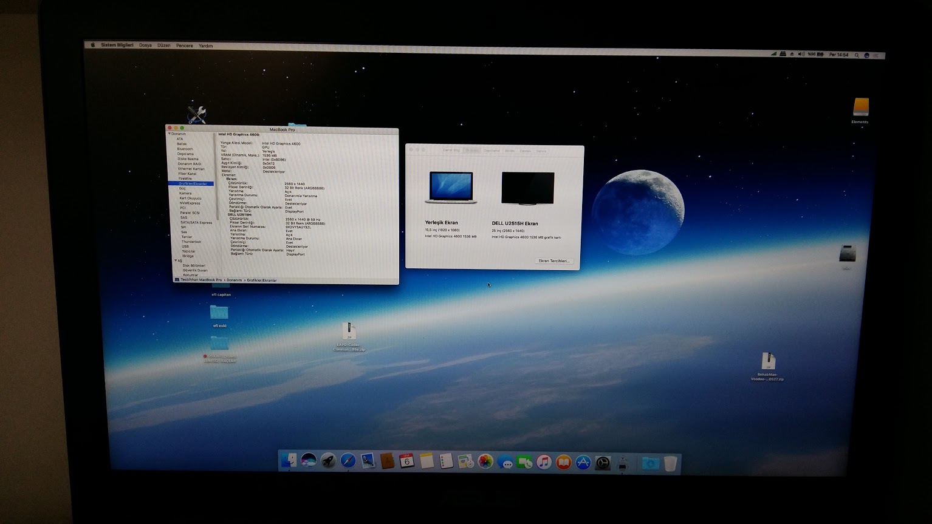Collapse the Donanım tree section

(170, 134)
